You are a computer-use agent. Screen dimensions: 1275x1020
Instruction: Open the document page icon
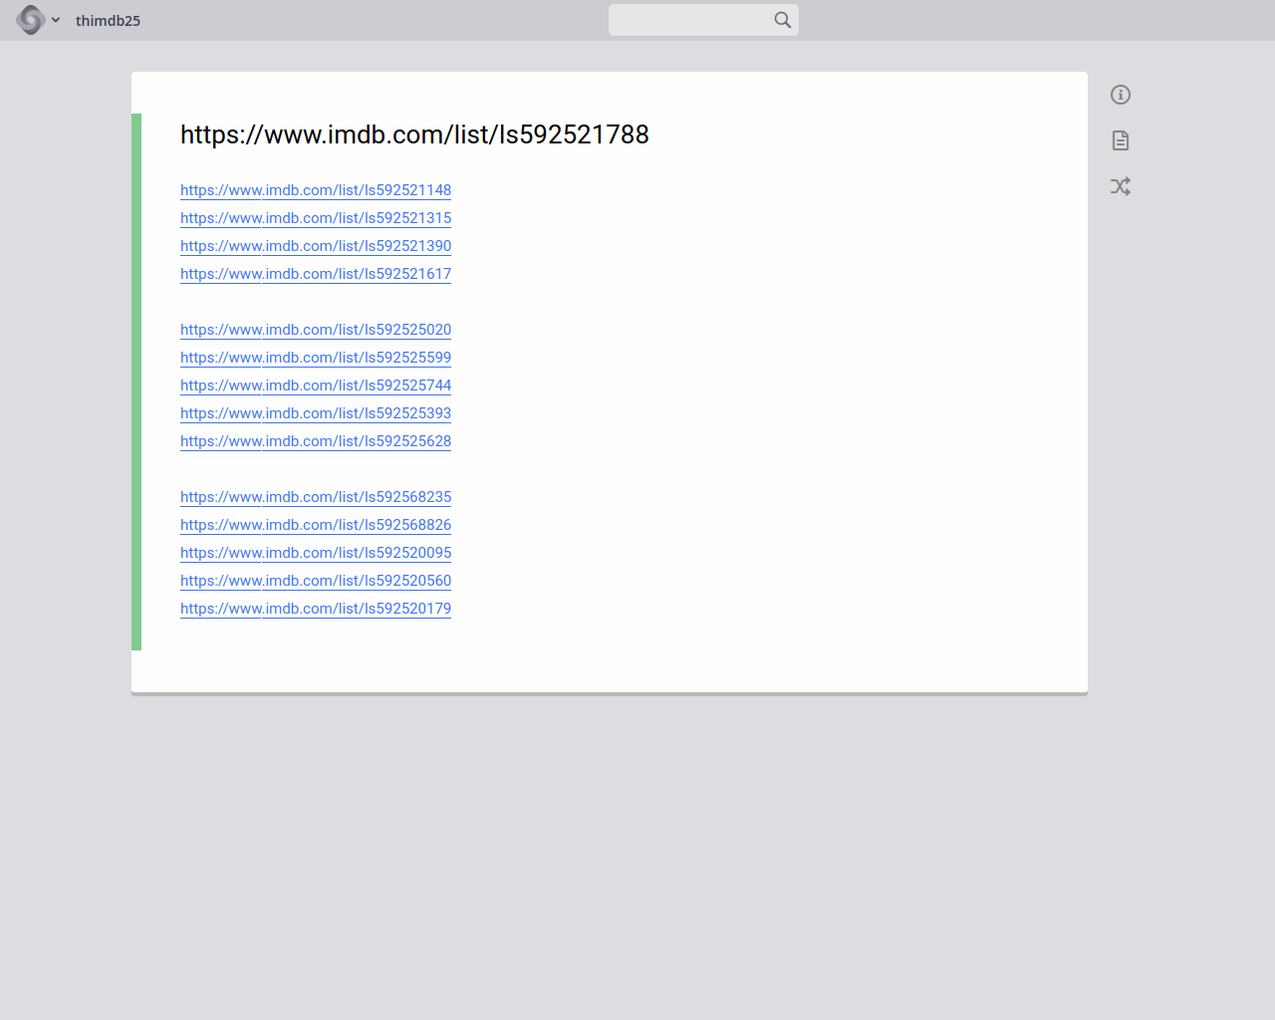tap(1121, 140)
